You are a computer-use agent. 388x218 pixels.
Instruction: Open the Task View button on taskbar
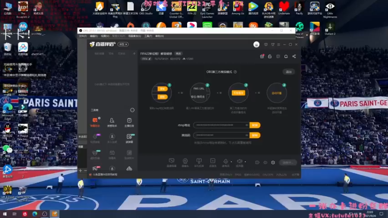tap(15, 214)
